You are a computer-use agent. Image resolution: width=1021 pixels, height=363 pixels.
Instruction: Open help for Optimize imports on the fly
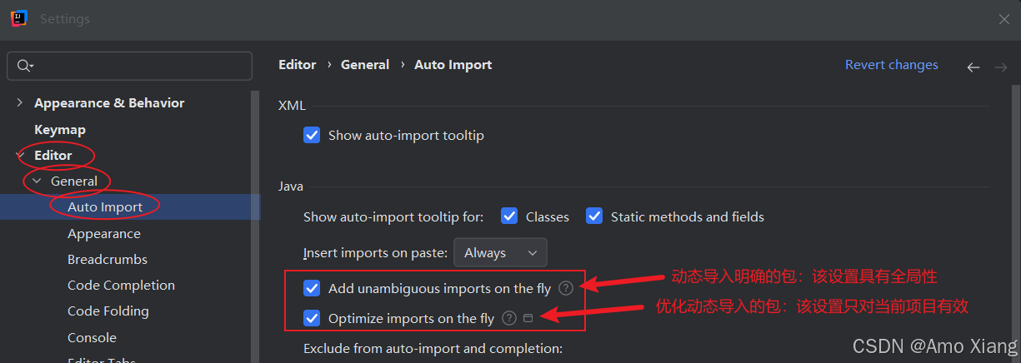click(509, 318)
